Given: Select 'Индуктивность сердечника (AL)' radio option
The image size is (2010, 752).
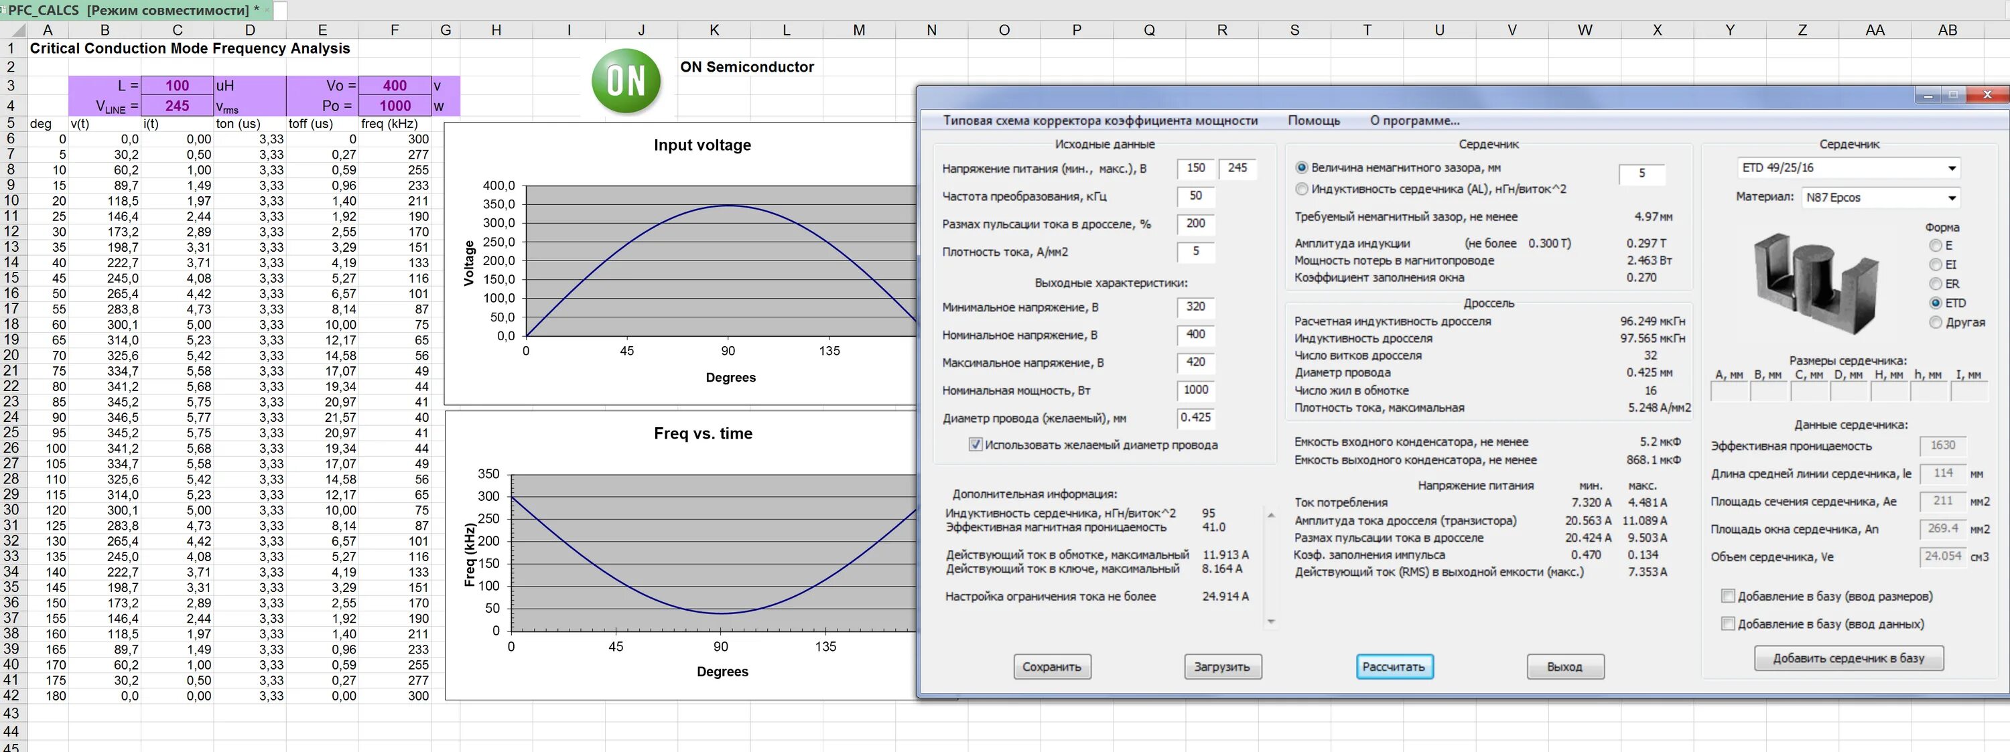Looking at the screenshot, I should [1302, 189].
